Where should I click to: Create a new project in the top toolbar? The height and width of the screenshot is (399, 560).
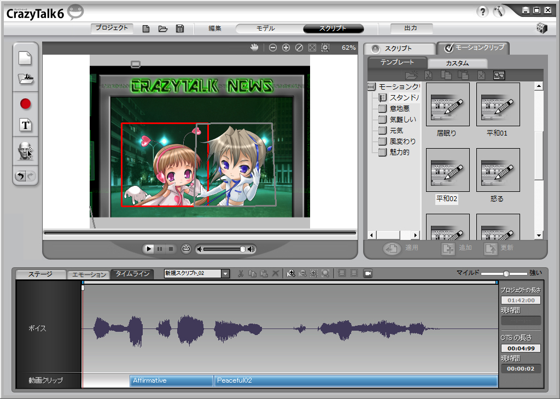[145, 28]
